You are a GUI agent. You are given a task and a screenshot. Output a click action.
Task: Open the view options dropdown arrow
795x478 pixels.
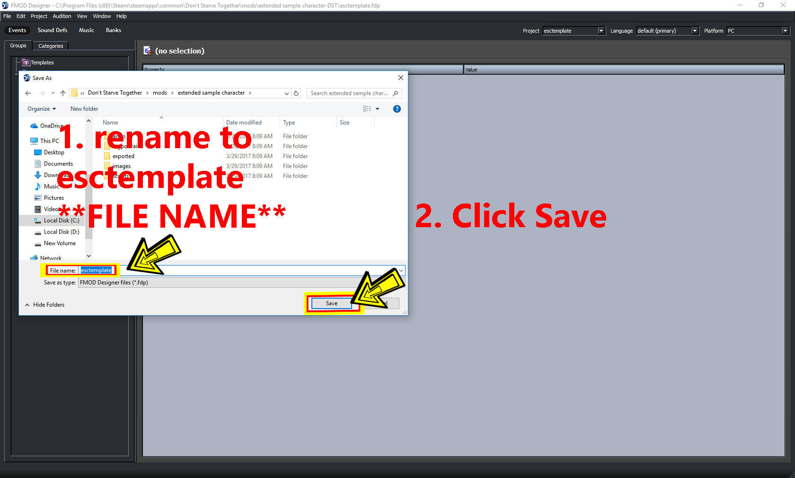[377, 109]
